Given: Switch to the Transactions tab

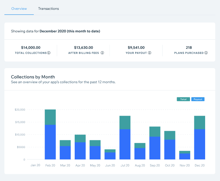Looking at the screenshot, I should pyautogui.click(x=48, y=9).
